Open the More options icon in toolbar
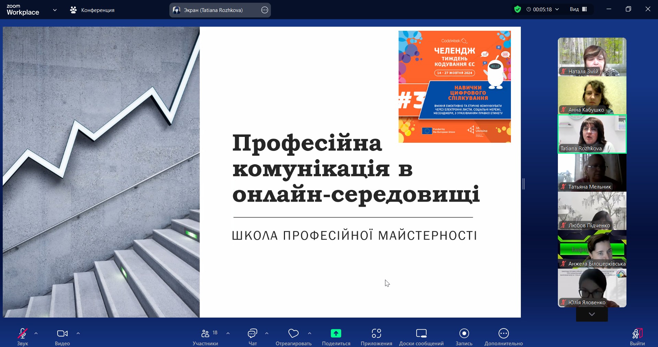Viewport: 658px width, 347px height. pyautogui.click(x=503, y=334)
